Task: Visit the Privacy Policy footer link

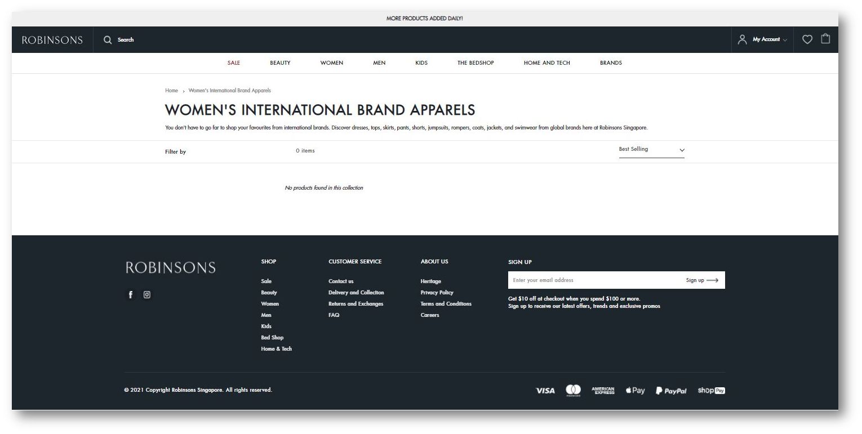Action: (437, 293)
